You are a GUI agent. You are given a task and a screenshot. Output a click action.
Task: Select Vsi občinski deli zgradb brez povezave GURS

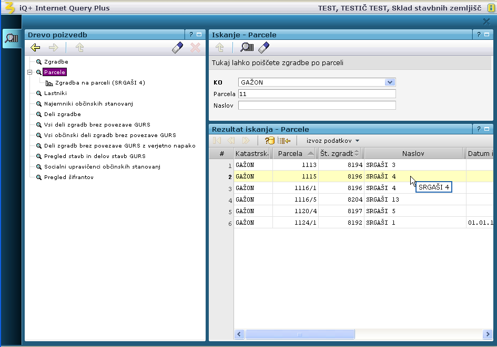[110, 135]
